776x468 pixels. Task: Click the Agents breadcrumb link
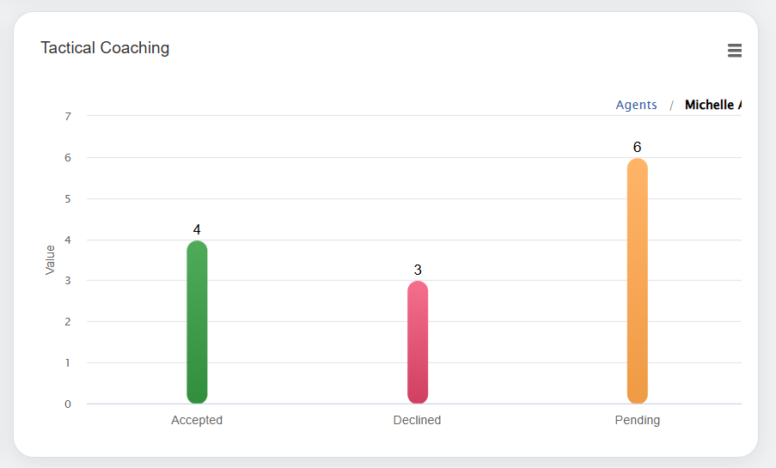click(636, 105)
